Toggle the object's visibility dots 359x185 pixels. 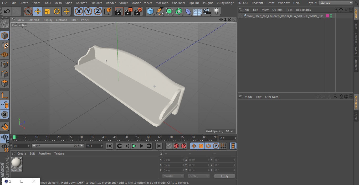coord(331,16)
